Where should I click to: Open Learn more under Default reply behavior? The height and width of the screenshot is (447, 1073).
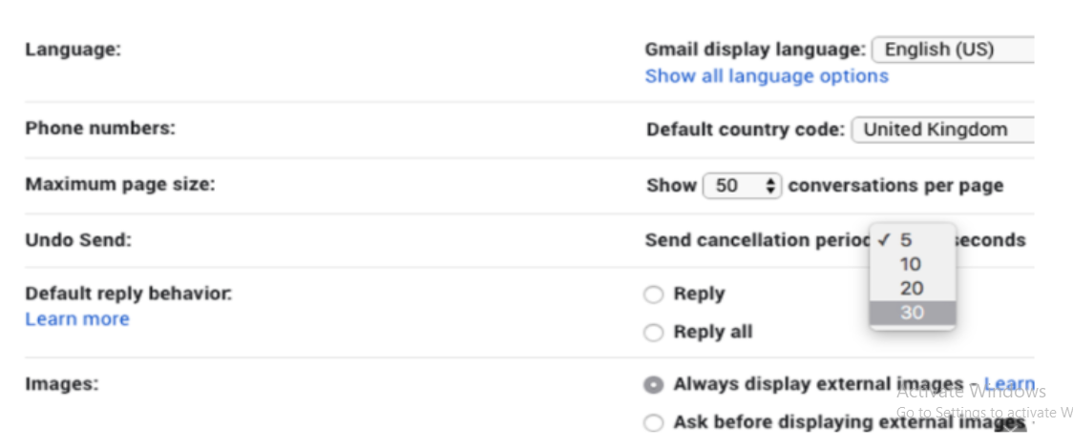pos(77,319)
